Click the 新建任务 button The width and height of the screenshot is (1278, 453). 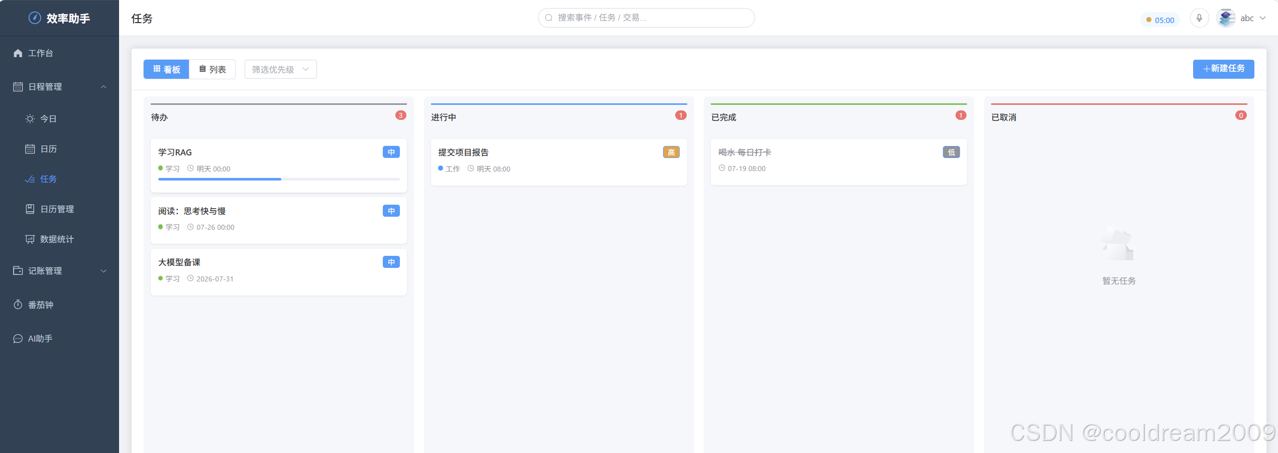click(x=1223, y=69)
